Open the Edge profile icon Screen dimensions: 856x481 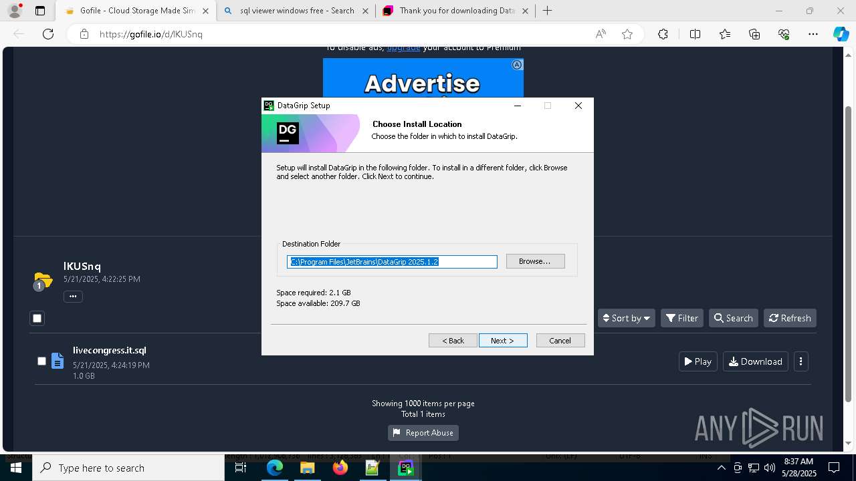point(15,11)
